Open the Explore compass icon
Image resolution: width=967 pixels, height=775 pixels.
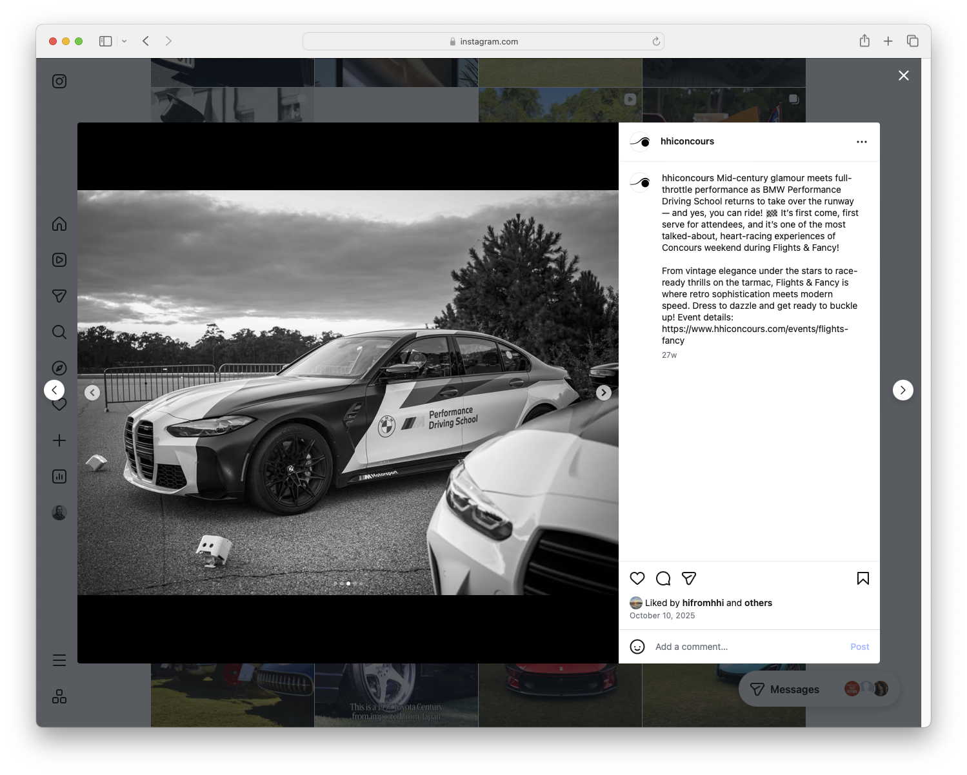[x=59, y=368]
